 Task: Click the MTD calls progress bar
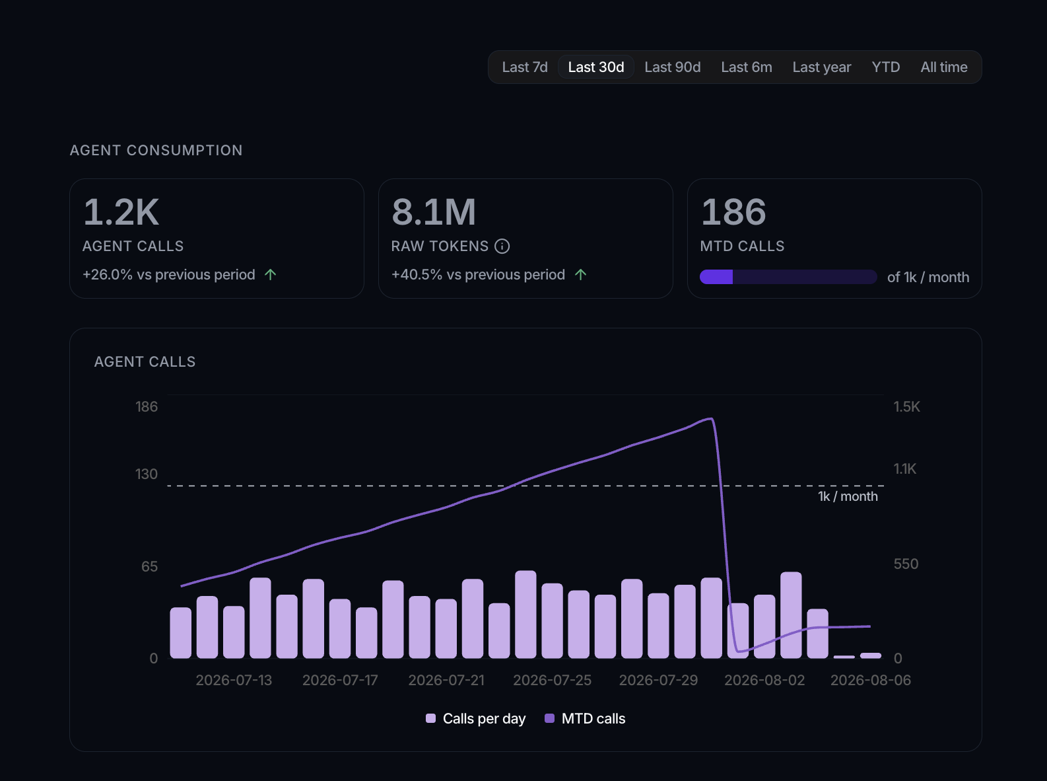click(x=788, y=277)
